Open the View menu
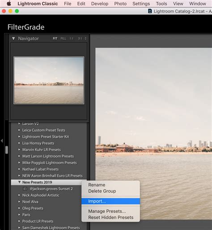 [178, 4]
